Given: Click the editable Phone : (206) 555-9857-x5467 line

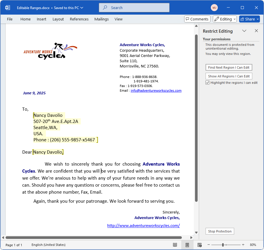Looking at the screenshot, I should point(64,140).
